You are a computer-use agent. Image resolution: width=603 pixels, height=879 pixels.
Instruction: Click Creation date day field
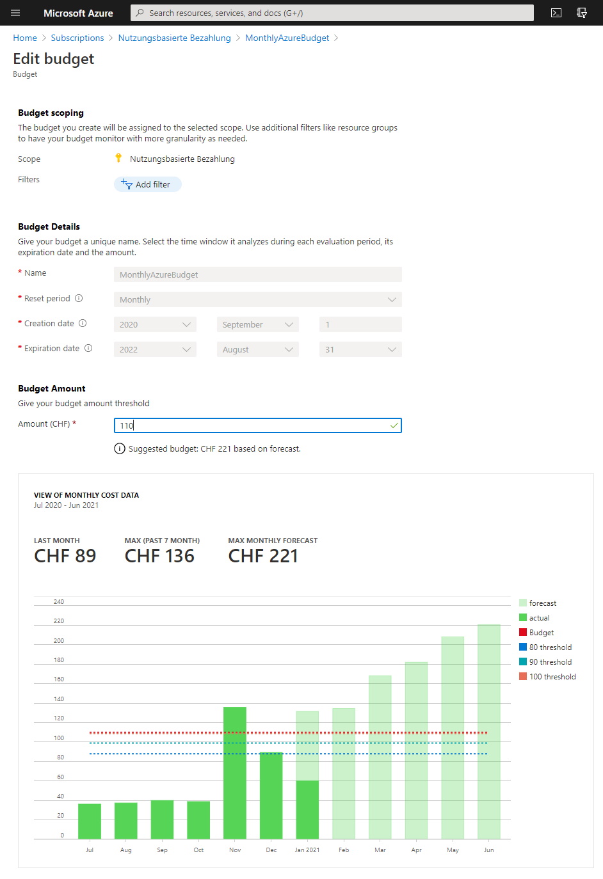click(x=360, y=324)
